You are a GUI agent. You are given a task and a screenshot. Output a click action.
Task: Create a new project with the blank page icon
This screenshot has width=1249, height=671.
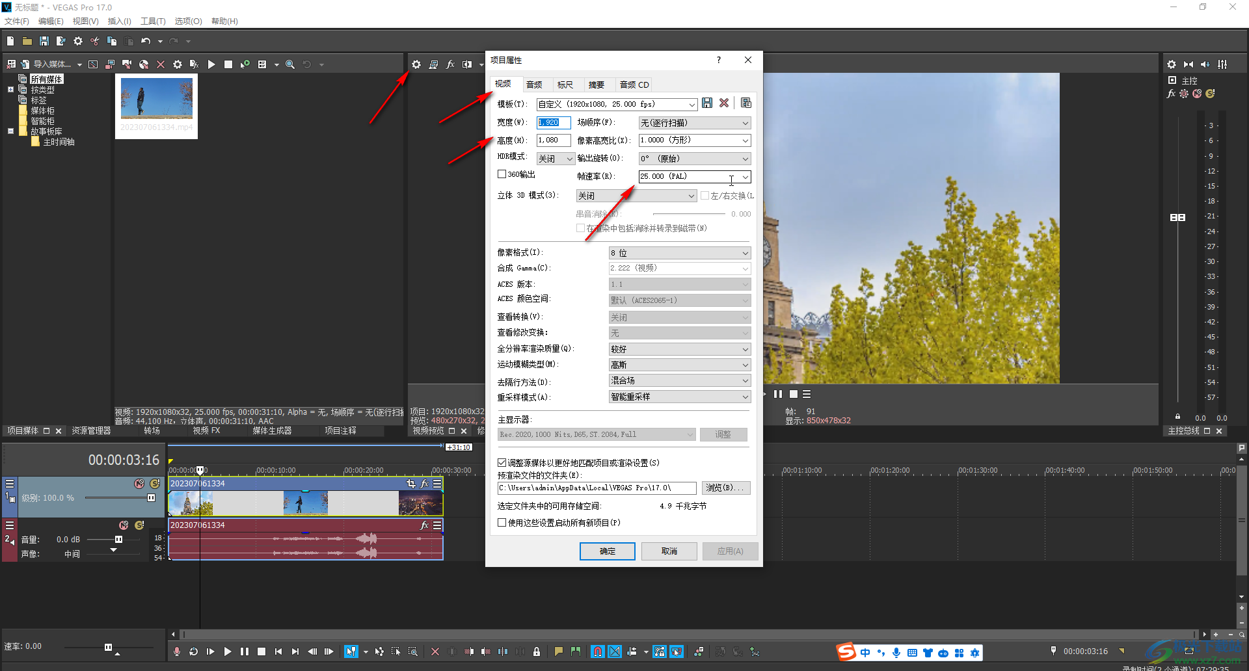(x=10, y=41)
